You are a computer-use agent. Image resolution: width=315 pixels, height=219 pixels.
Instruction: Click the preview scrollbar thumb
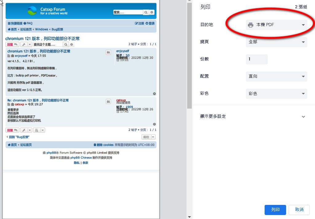coord(189,56)
